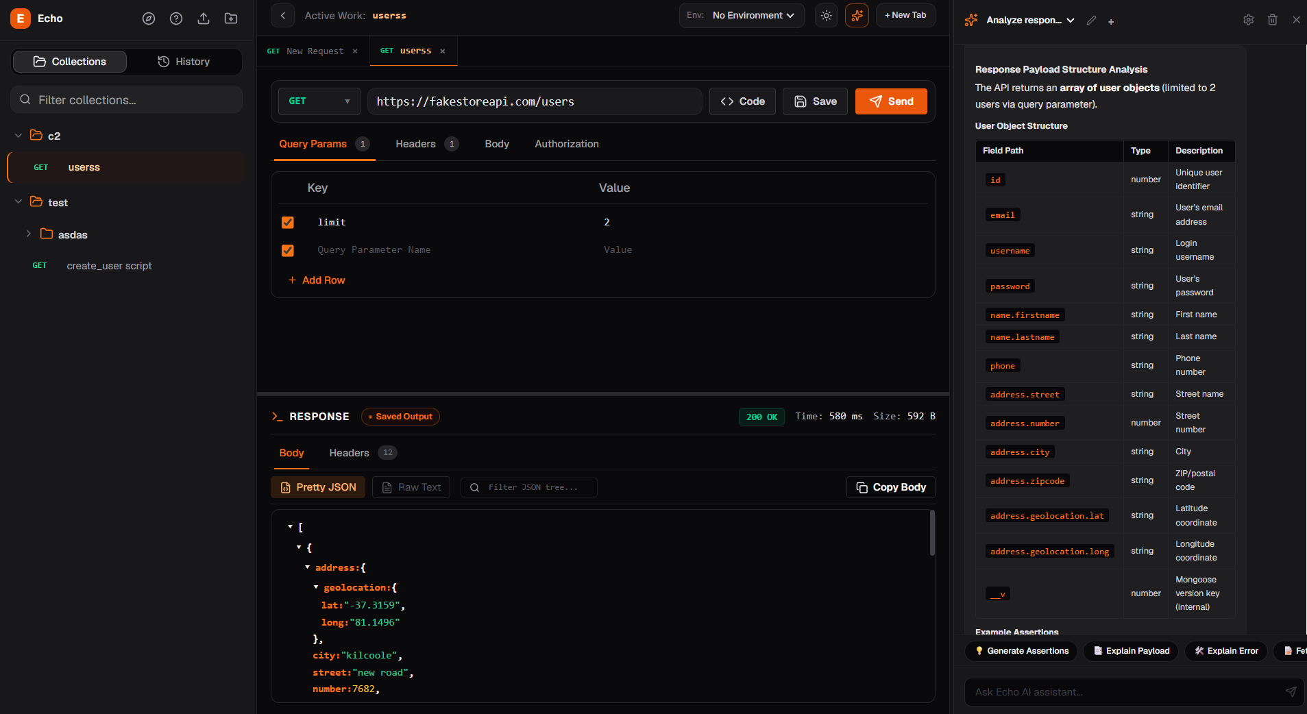This screenshot has width=1307, height=714.
Task: Click the Save button
Action: pyautogui.click(x=815, y=101)
